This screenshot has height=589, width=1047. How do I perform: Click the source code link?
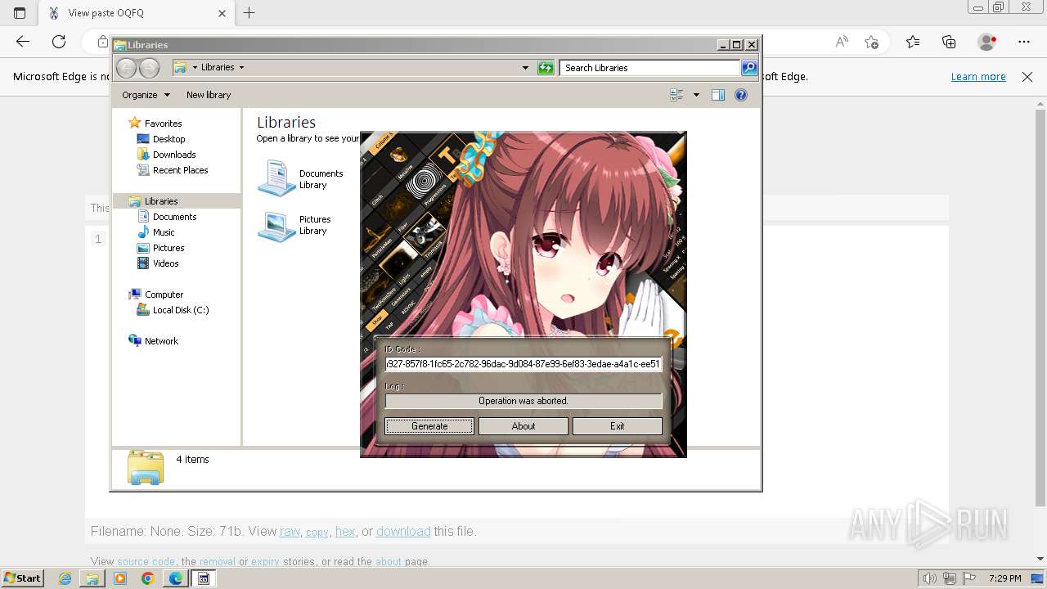click(x=146, y=562)
